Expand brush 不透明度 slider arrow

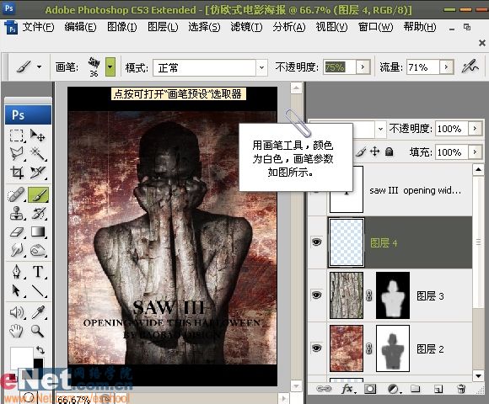[363, 66]
